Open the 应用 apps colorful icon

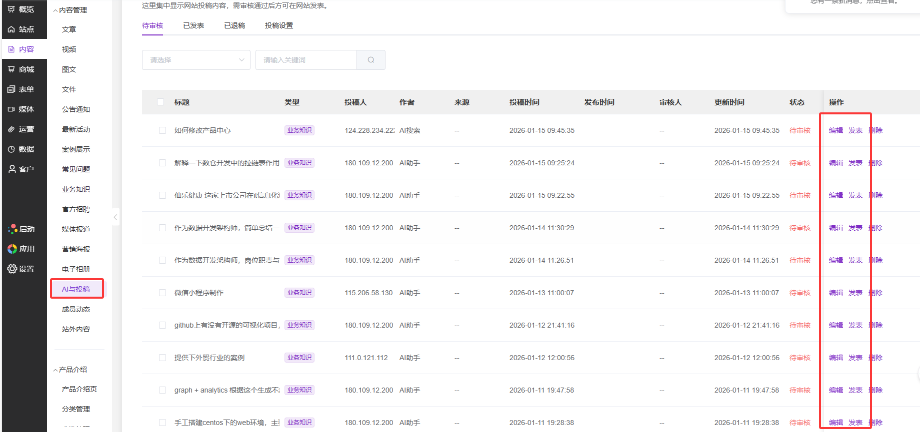click(x=12, y=249)
